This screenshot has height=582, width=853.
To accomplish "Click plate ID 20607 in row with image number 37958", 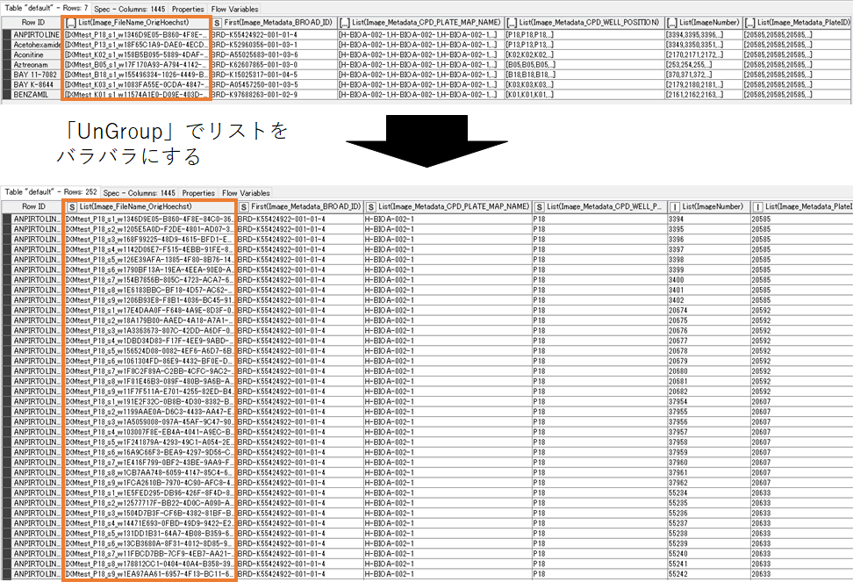I will click(x=800, y=442).
